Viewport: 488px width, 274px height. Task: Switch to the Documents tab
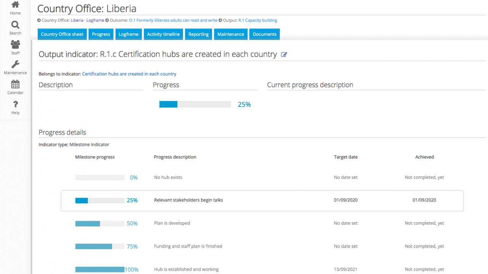tap(264, 34)
